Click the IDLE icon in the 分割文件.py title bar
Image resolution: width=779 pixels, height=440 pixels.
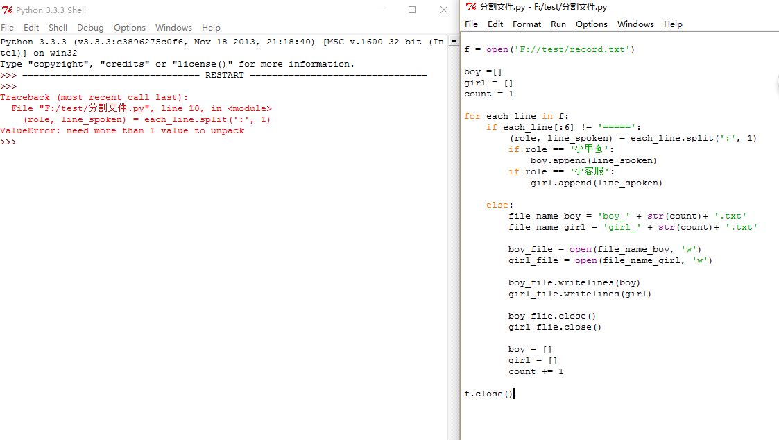click(x=471, y=7)
